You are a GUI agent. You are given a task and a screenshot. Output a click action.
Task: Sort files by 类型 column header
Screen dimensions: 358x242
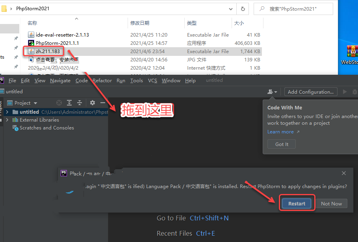click(x=191, y=23)
